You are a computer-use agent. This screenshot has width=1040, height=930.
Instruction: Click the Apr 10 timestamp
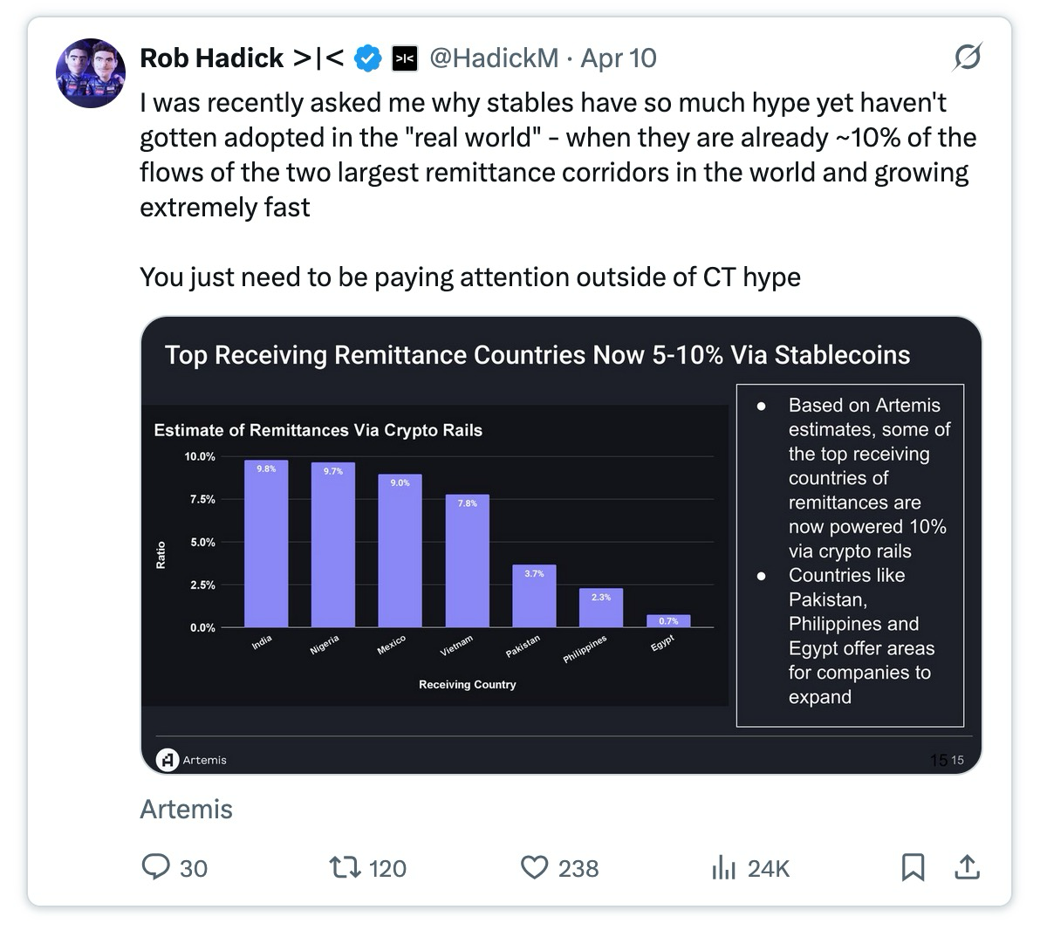619,58
